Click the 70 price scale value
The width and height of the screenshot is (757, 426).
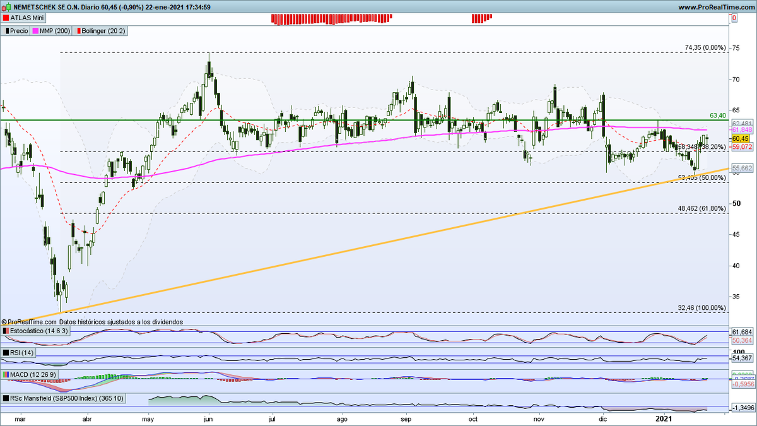[736, 80]
